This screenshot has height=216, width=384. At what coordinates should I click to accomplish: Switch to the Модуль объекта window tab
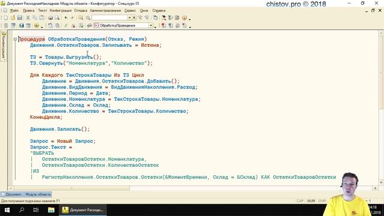[x=26, y=194]
